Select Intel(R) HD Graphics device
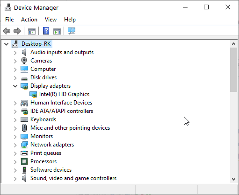This screenshot has width=239, height=195. (64, 94)
